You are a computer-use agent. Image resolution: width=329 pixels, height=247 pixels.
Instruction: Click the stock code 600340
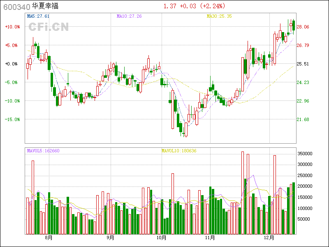tap(17, 7)
